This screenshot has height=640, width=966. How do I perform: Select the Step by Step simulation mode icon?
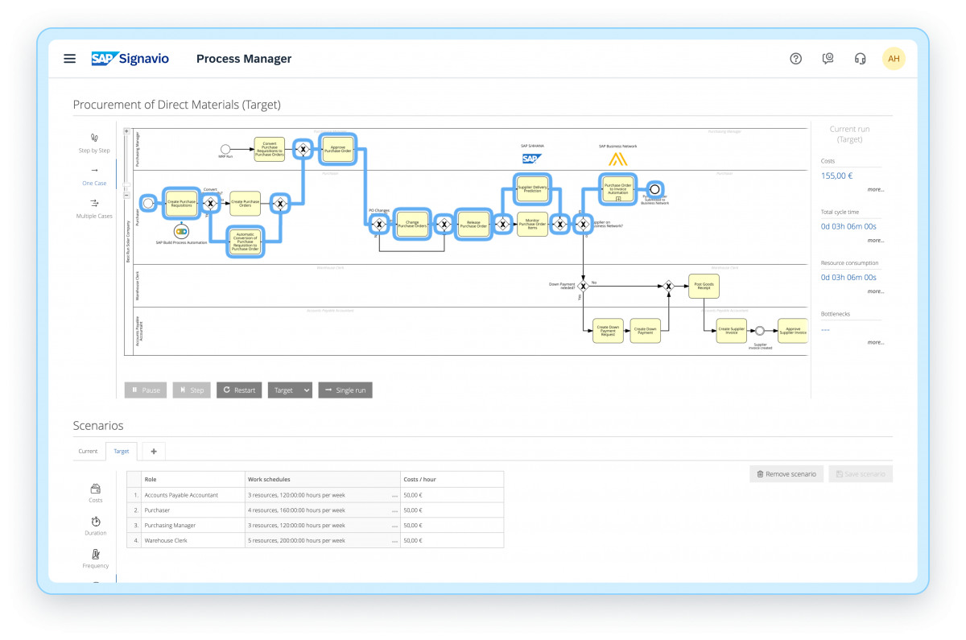[94, 143]
